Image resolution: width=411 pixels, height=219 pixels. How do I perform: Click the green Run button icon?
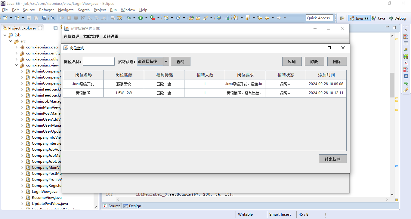[x=141, y=18]
